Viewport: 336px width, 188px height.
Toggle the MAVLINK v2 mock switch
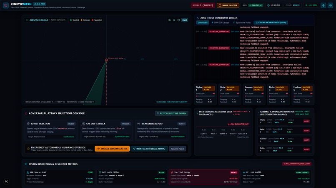tap(256, 5)
